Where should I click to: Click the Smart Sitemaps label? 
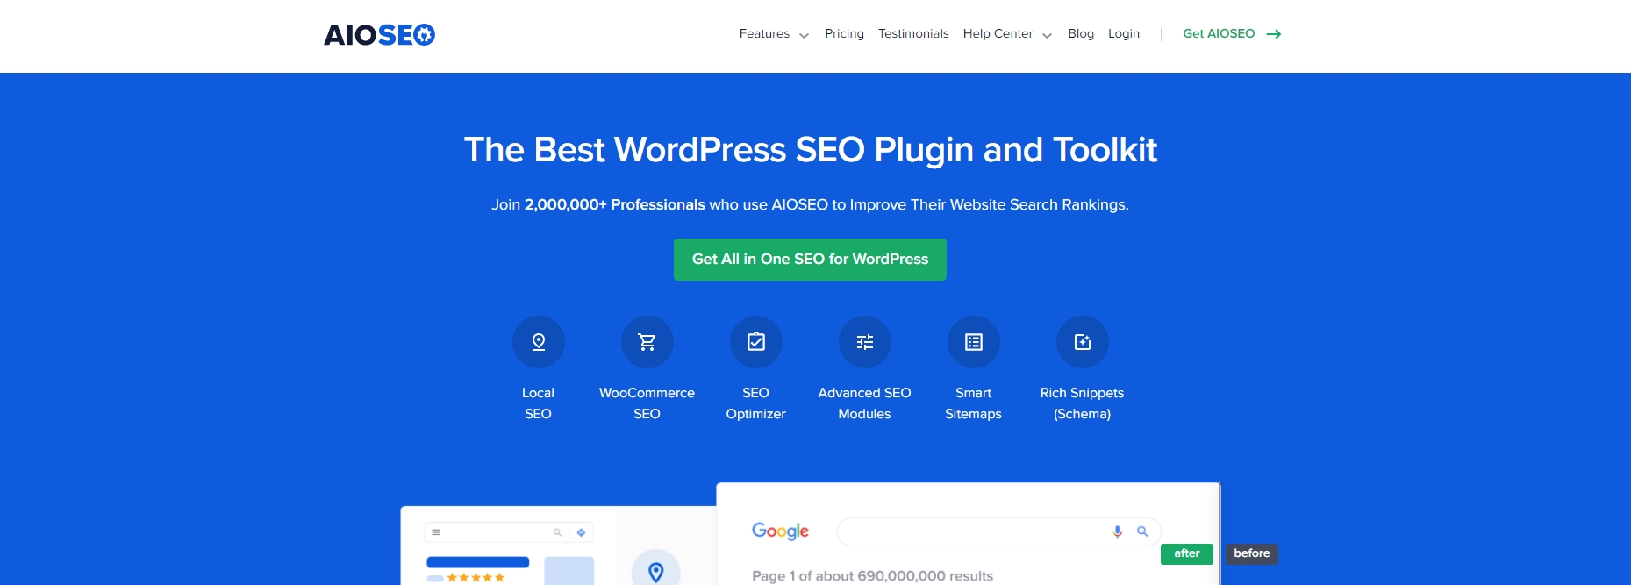click(x=974, y=403)
